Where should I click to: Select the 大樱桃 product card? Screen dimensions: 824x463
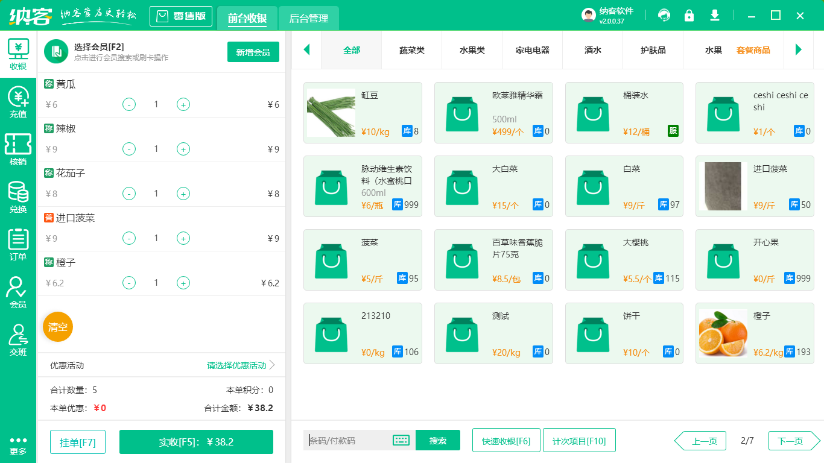624,260
